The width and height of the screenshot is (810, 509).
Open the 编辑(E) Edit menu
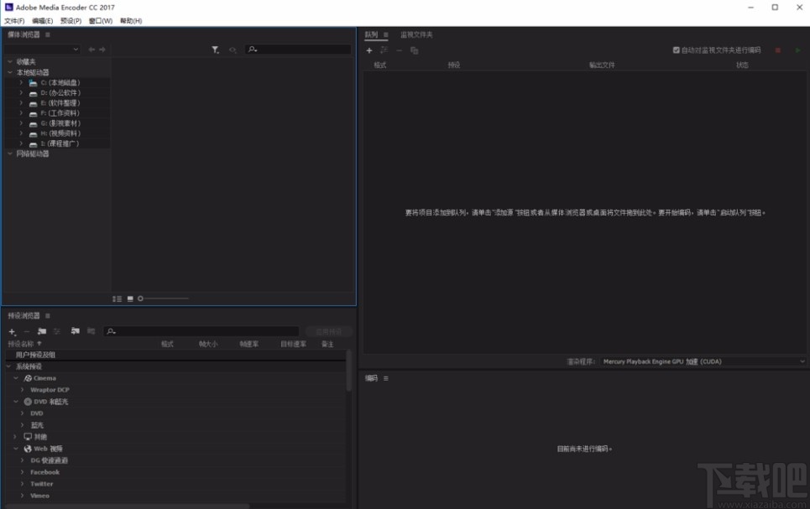pyautogui.click(x=42, y=21)
